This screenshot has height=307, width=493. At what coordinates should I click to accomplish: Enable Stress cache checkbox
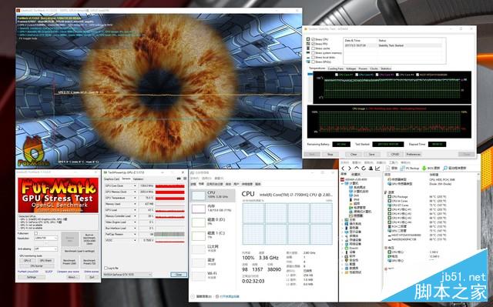314,48
